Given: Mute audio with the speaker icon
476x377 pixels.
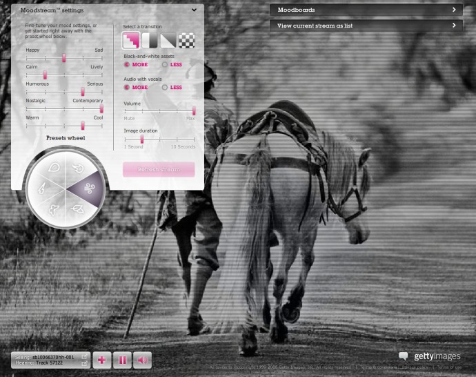Looking at the screenshot, I should pos(143,360).
